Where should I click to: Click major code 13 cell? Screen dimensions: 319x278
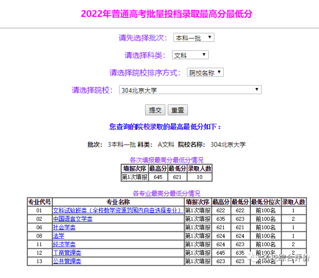(39, 261)
